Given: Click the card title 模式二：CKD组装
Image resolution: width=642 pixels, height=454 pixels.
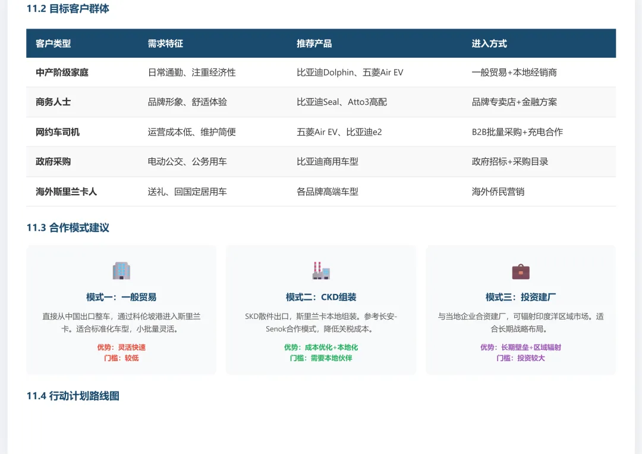Looking at the screenshot, I should (321, 297).
